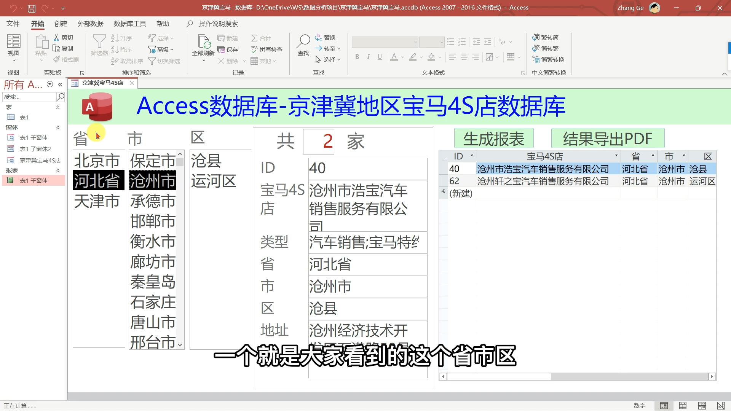Screen dimensions: 731x411
Task: Open the 宝马4S店 column filter dropdown
Action: click(616, 156)
